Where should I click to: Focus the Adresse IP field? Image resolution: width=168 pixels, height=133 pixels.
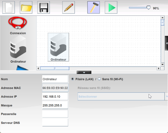tap(55, 97)
